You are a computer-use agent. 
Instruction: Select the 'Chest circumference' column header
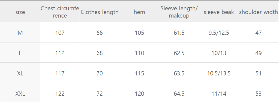coord(60,12)
